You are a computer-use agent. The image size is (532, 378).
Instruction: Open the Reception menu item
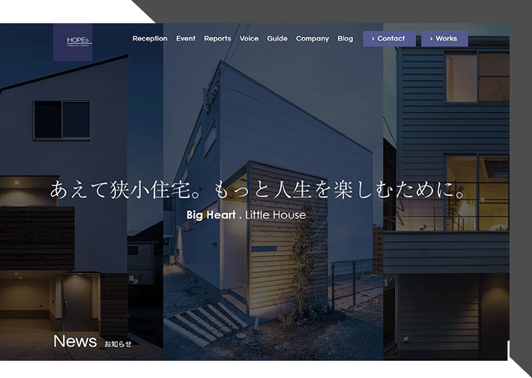(150, 39)
